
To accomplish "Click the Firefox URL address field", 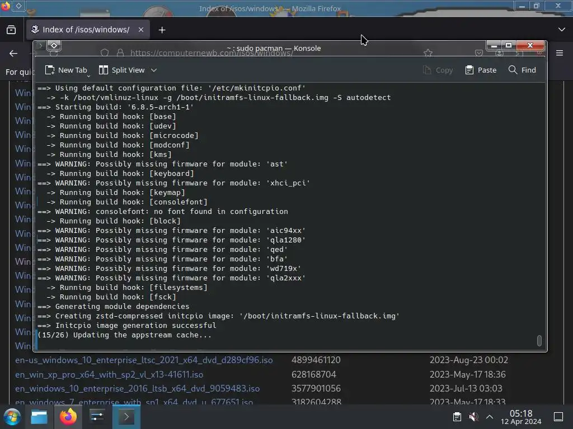I will click(x=212, y=53).
